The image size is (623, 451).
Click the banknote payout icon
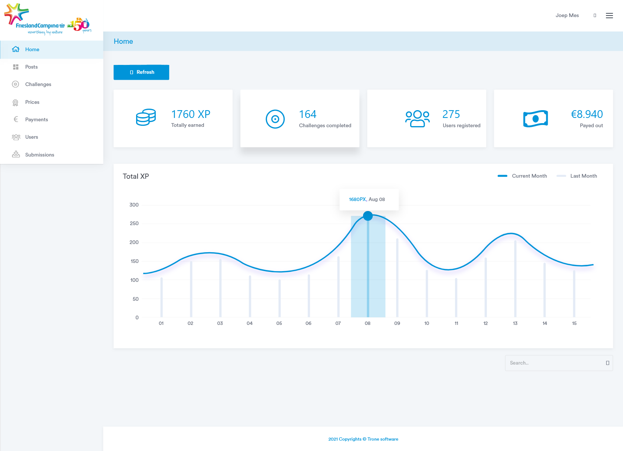point(535,119)
